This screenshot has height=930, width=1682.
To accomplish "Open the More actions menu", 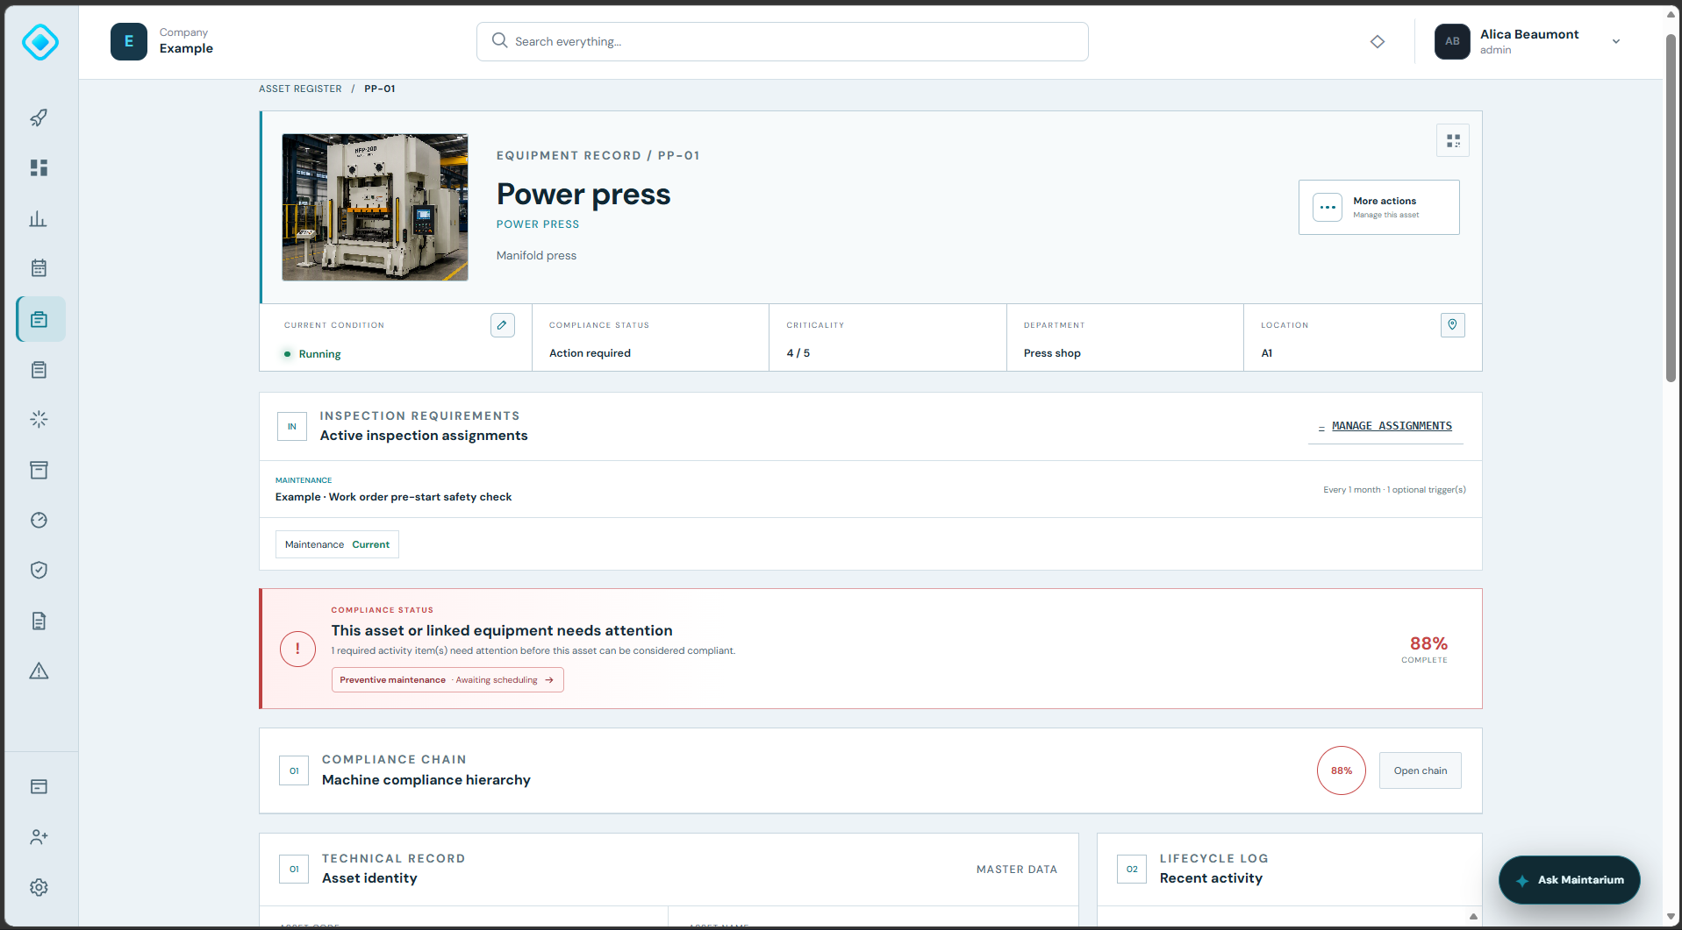I will tap(1379, 207).
